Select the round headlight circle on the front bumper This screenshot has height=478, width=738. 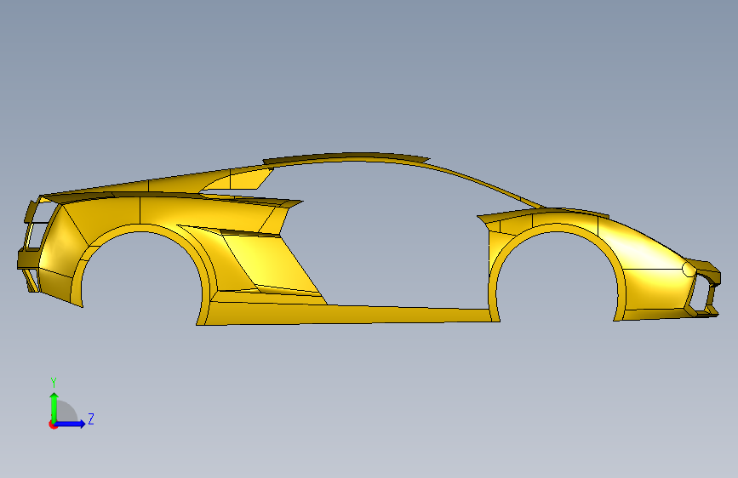click(689, 269)
